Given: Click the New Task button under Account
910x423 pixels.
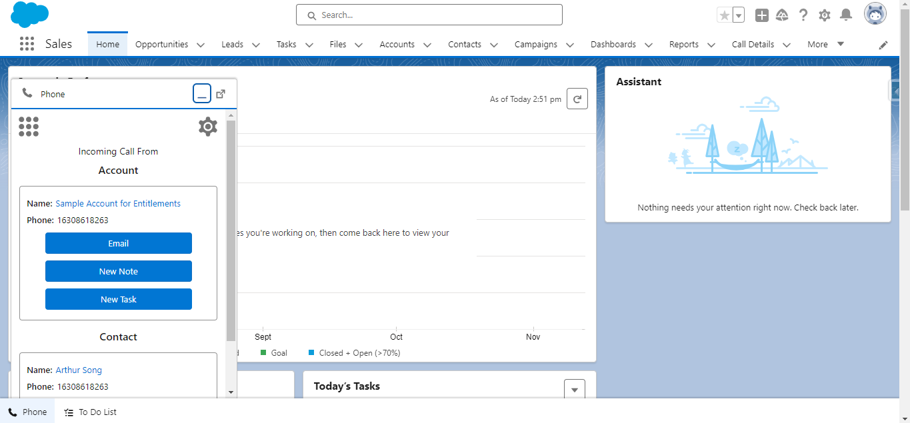Looking at the screenshot, I should 119,299.
